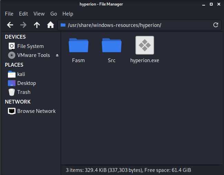Click the Src folder name label
The width and height of the screenshot is (224, 175).
tap(112, 60)
